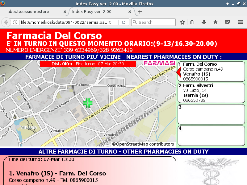Click the Farmasi logo above the map
This screenshot has height=185, width=247.
[x=159, y=64]
